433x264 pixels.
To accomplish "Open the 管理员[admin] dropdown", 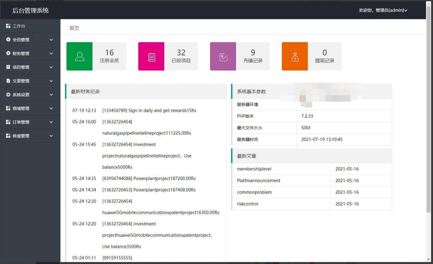I will click(x=383, y=10).
